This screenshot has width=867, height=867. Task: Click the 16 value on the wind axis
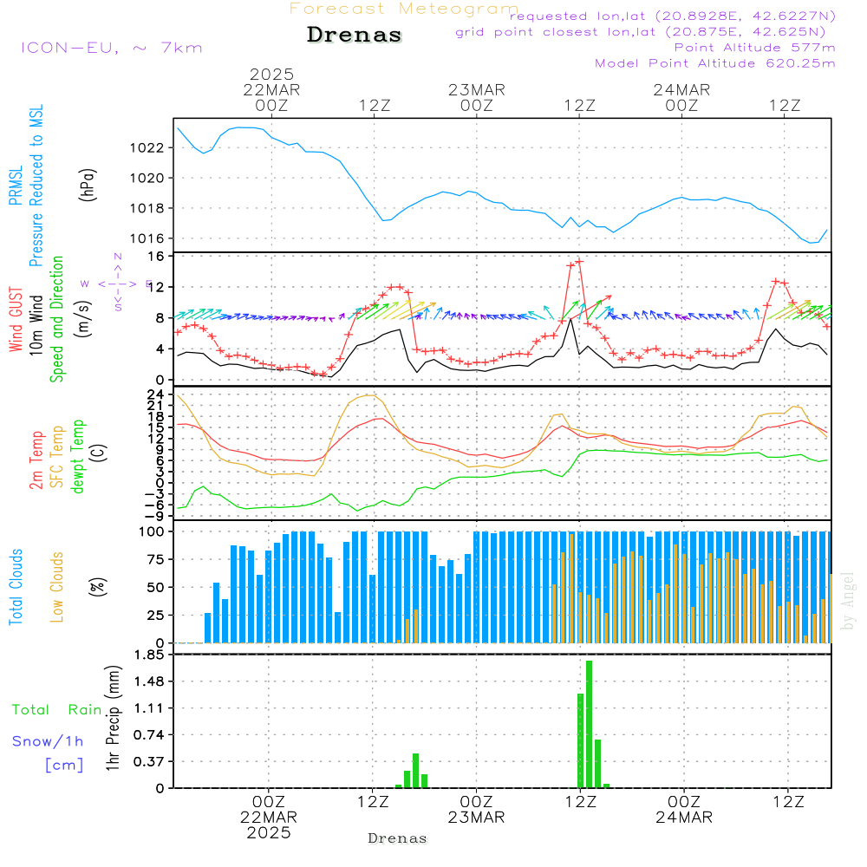156,256
